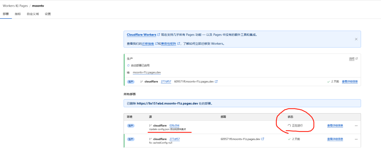Open commit f2fb394 link
The width and height of the screenshot is (381, 166).
(x=174, y=126)
